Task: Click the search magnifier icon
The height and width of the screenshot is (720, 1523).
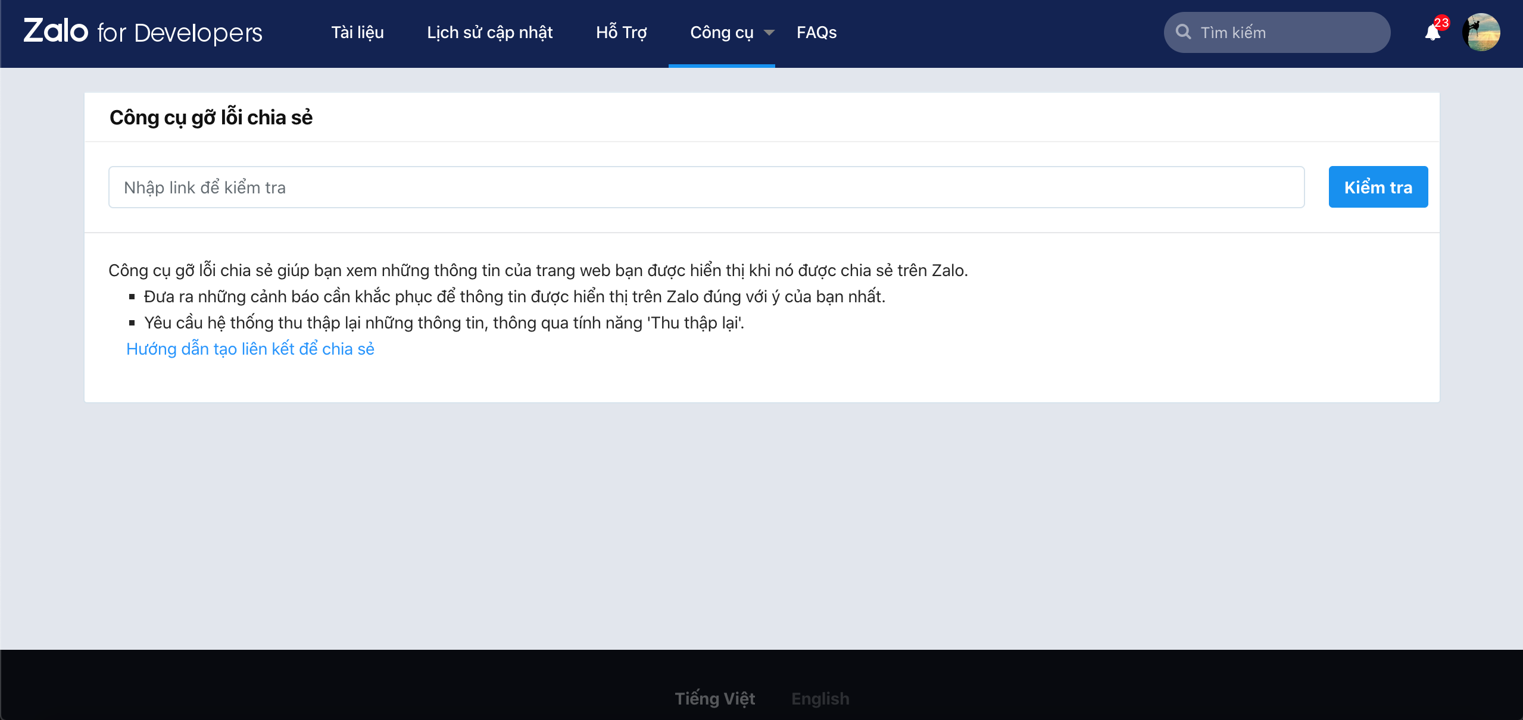Action: (1184, 32)
